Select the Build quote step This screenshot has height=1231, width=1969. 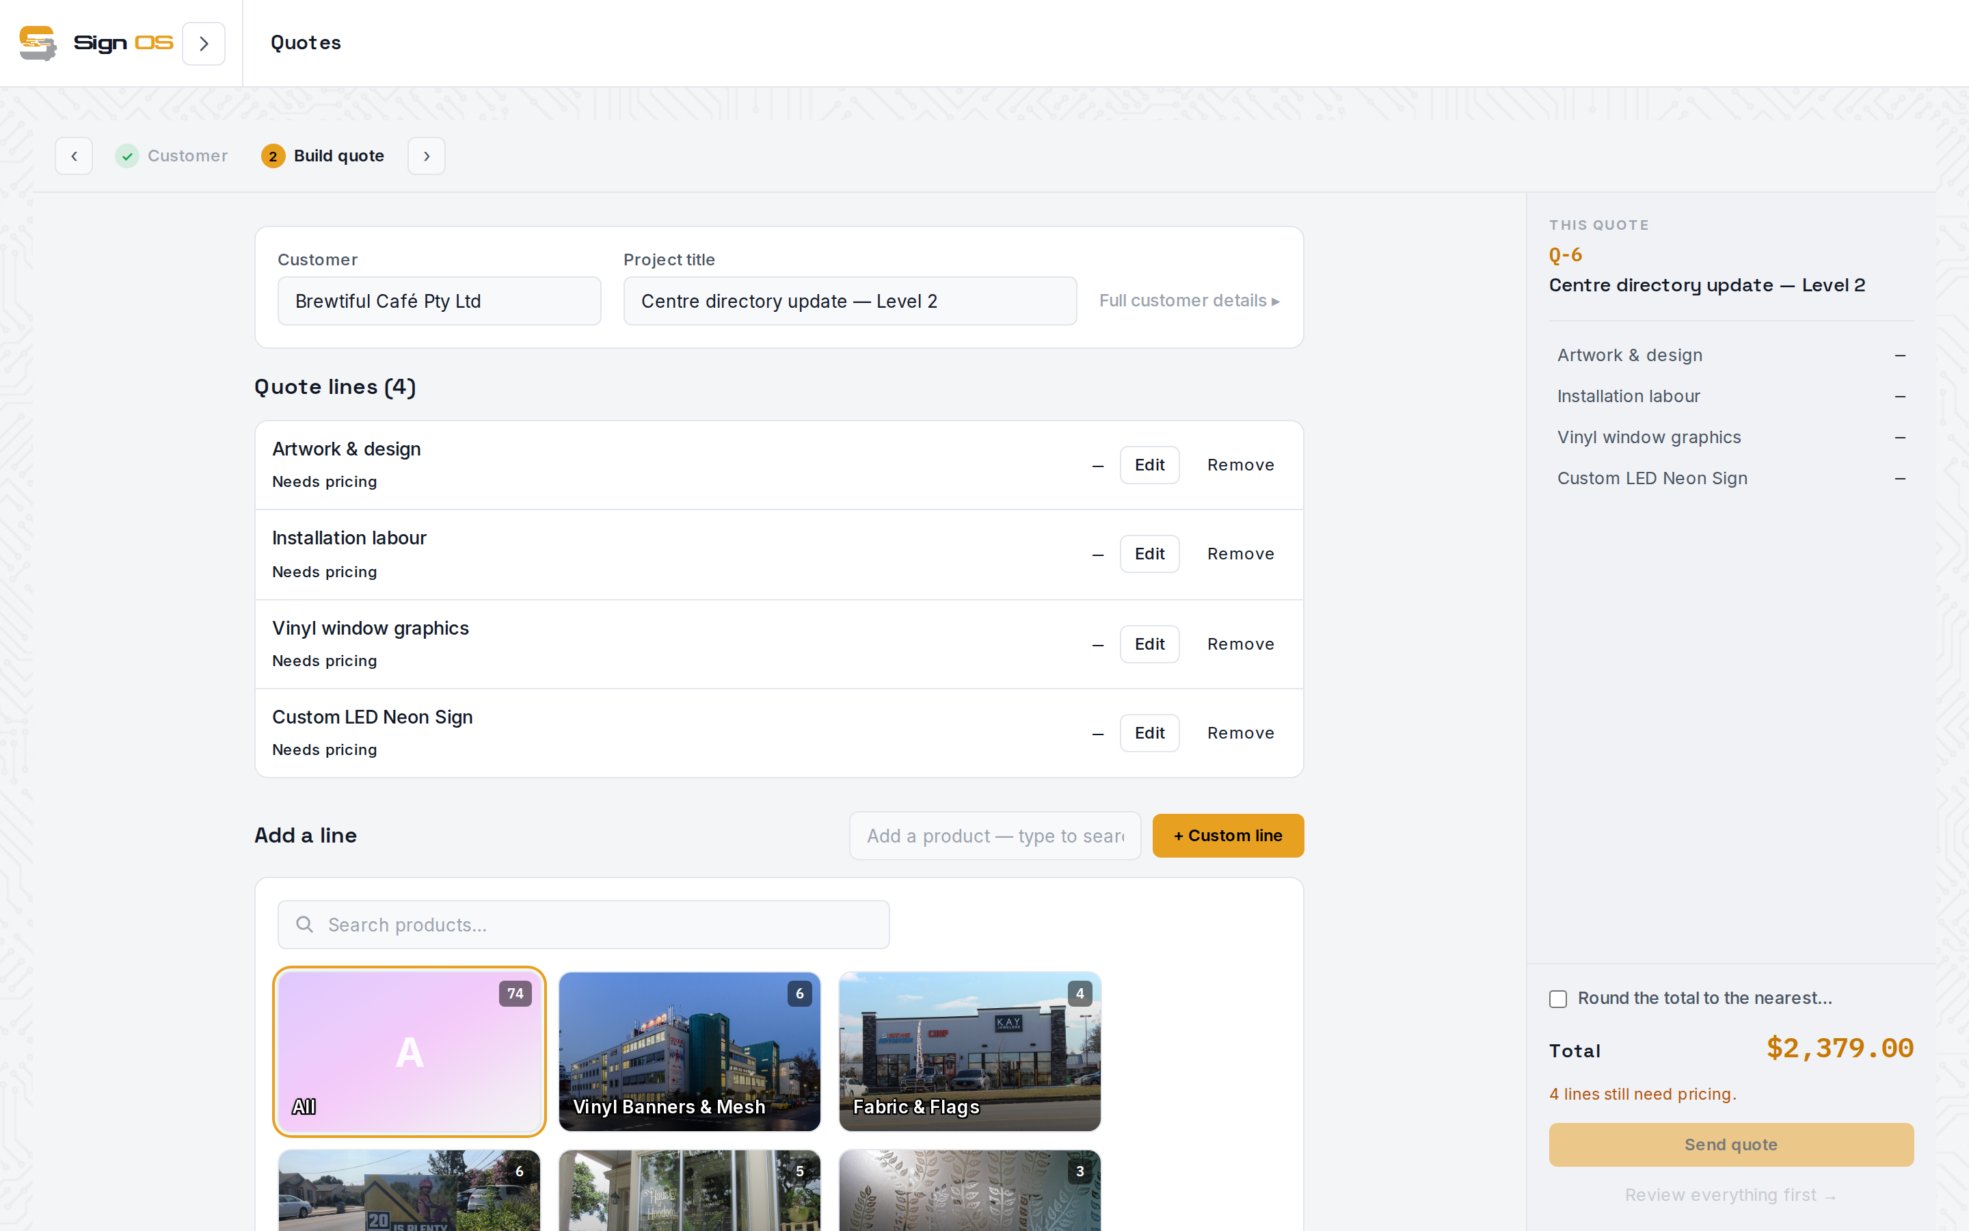pos(323,155)
